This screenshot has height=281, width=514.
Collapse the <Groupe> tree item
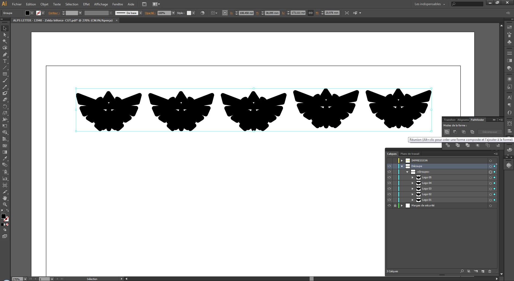coord(407,172)
